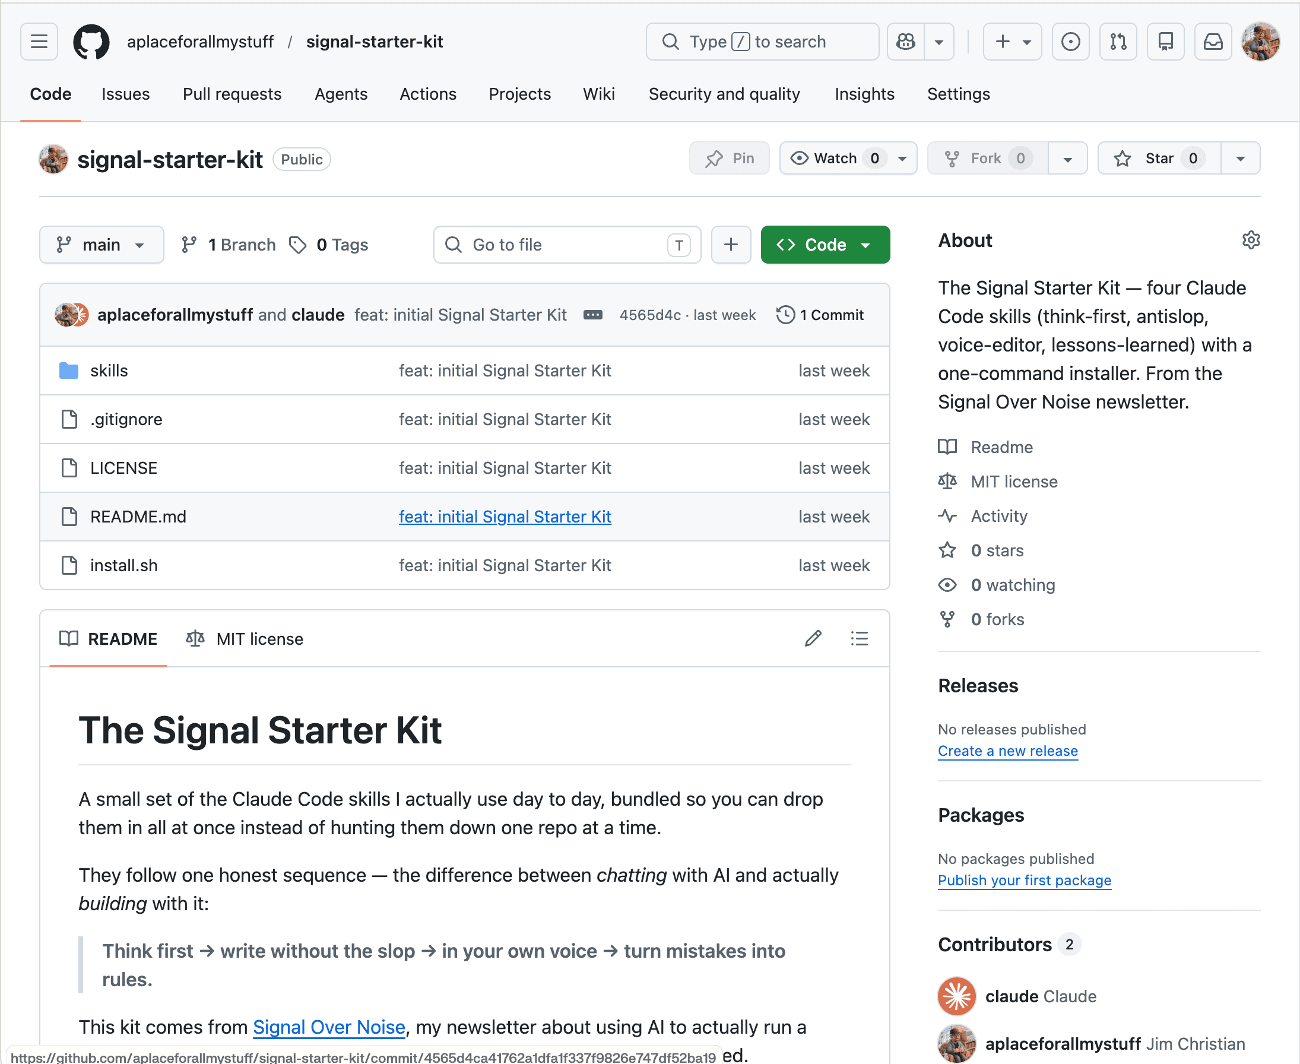Open the Settings tab
This screenshot has height=1064, width=1300.
pos(958,94)
